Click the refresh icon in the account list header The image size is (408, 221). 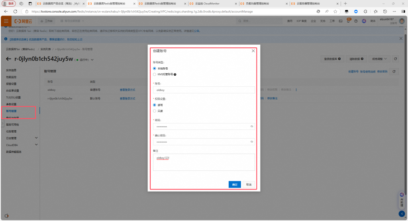click(394, 71)
